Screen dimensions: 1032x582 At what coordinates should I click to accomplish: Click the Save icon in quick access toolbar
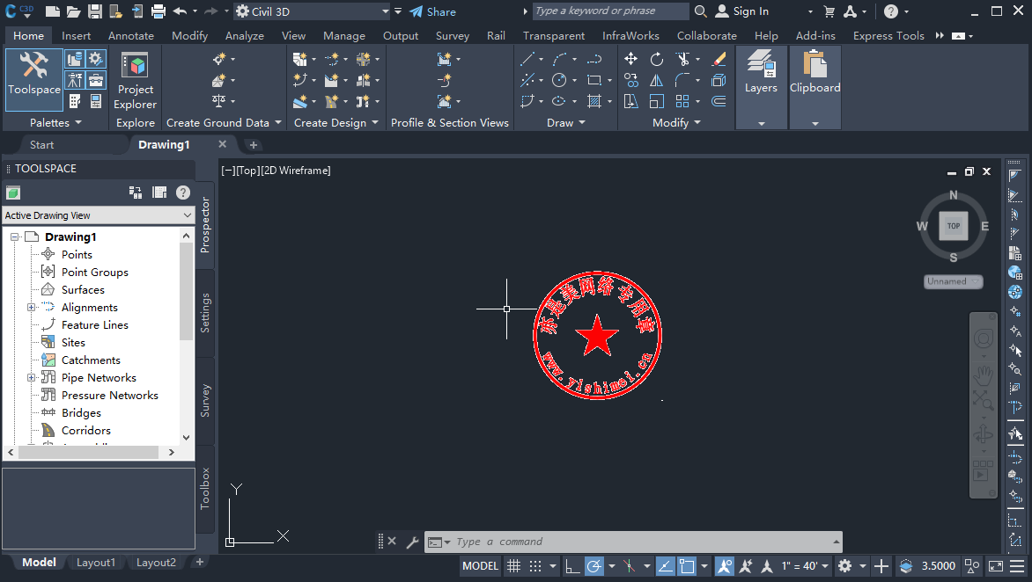tap(95, 11)
